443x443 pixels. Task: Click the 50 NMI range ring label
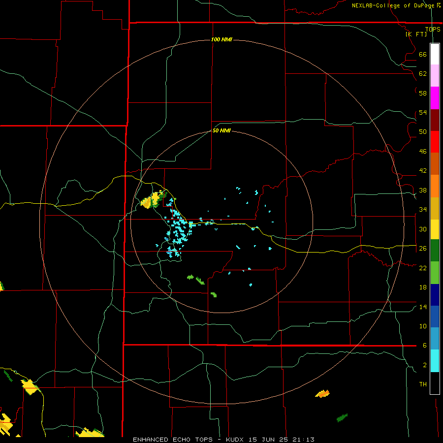tap(221, 130)
